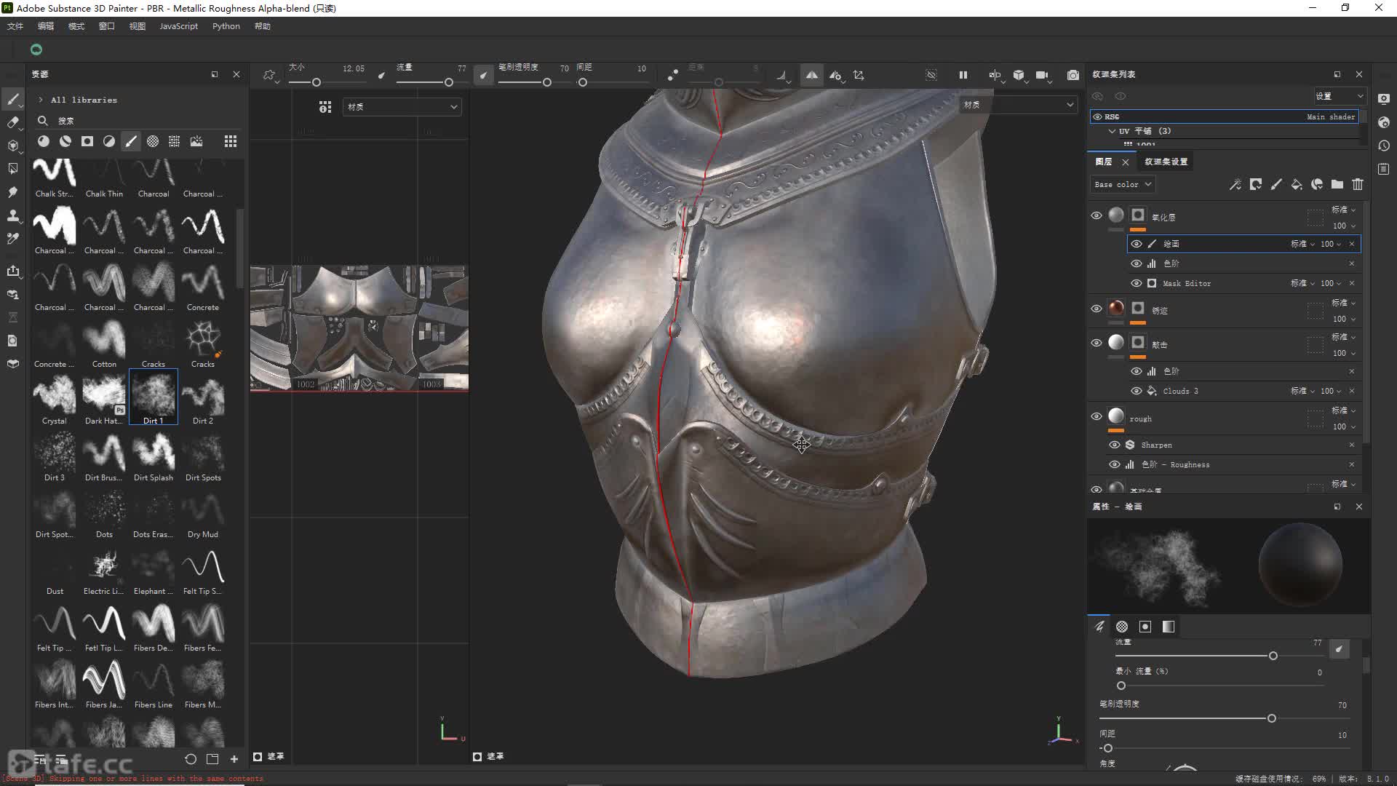
Task: Select the Smudge tool
Action: pyautogui.click(x=13, y=192)
